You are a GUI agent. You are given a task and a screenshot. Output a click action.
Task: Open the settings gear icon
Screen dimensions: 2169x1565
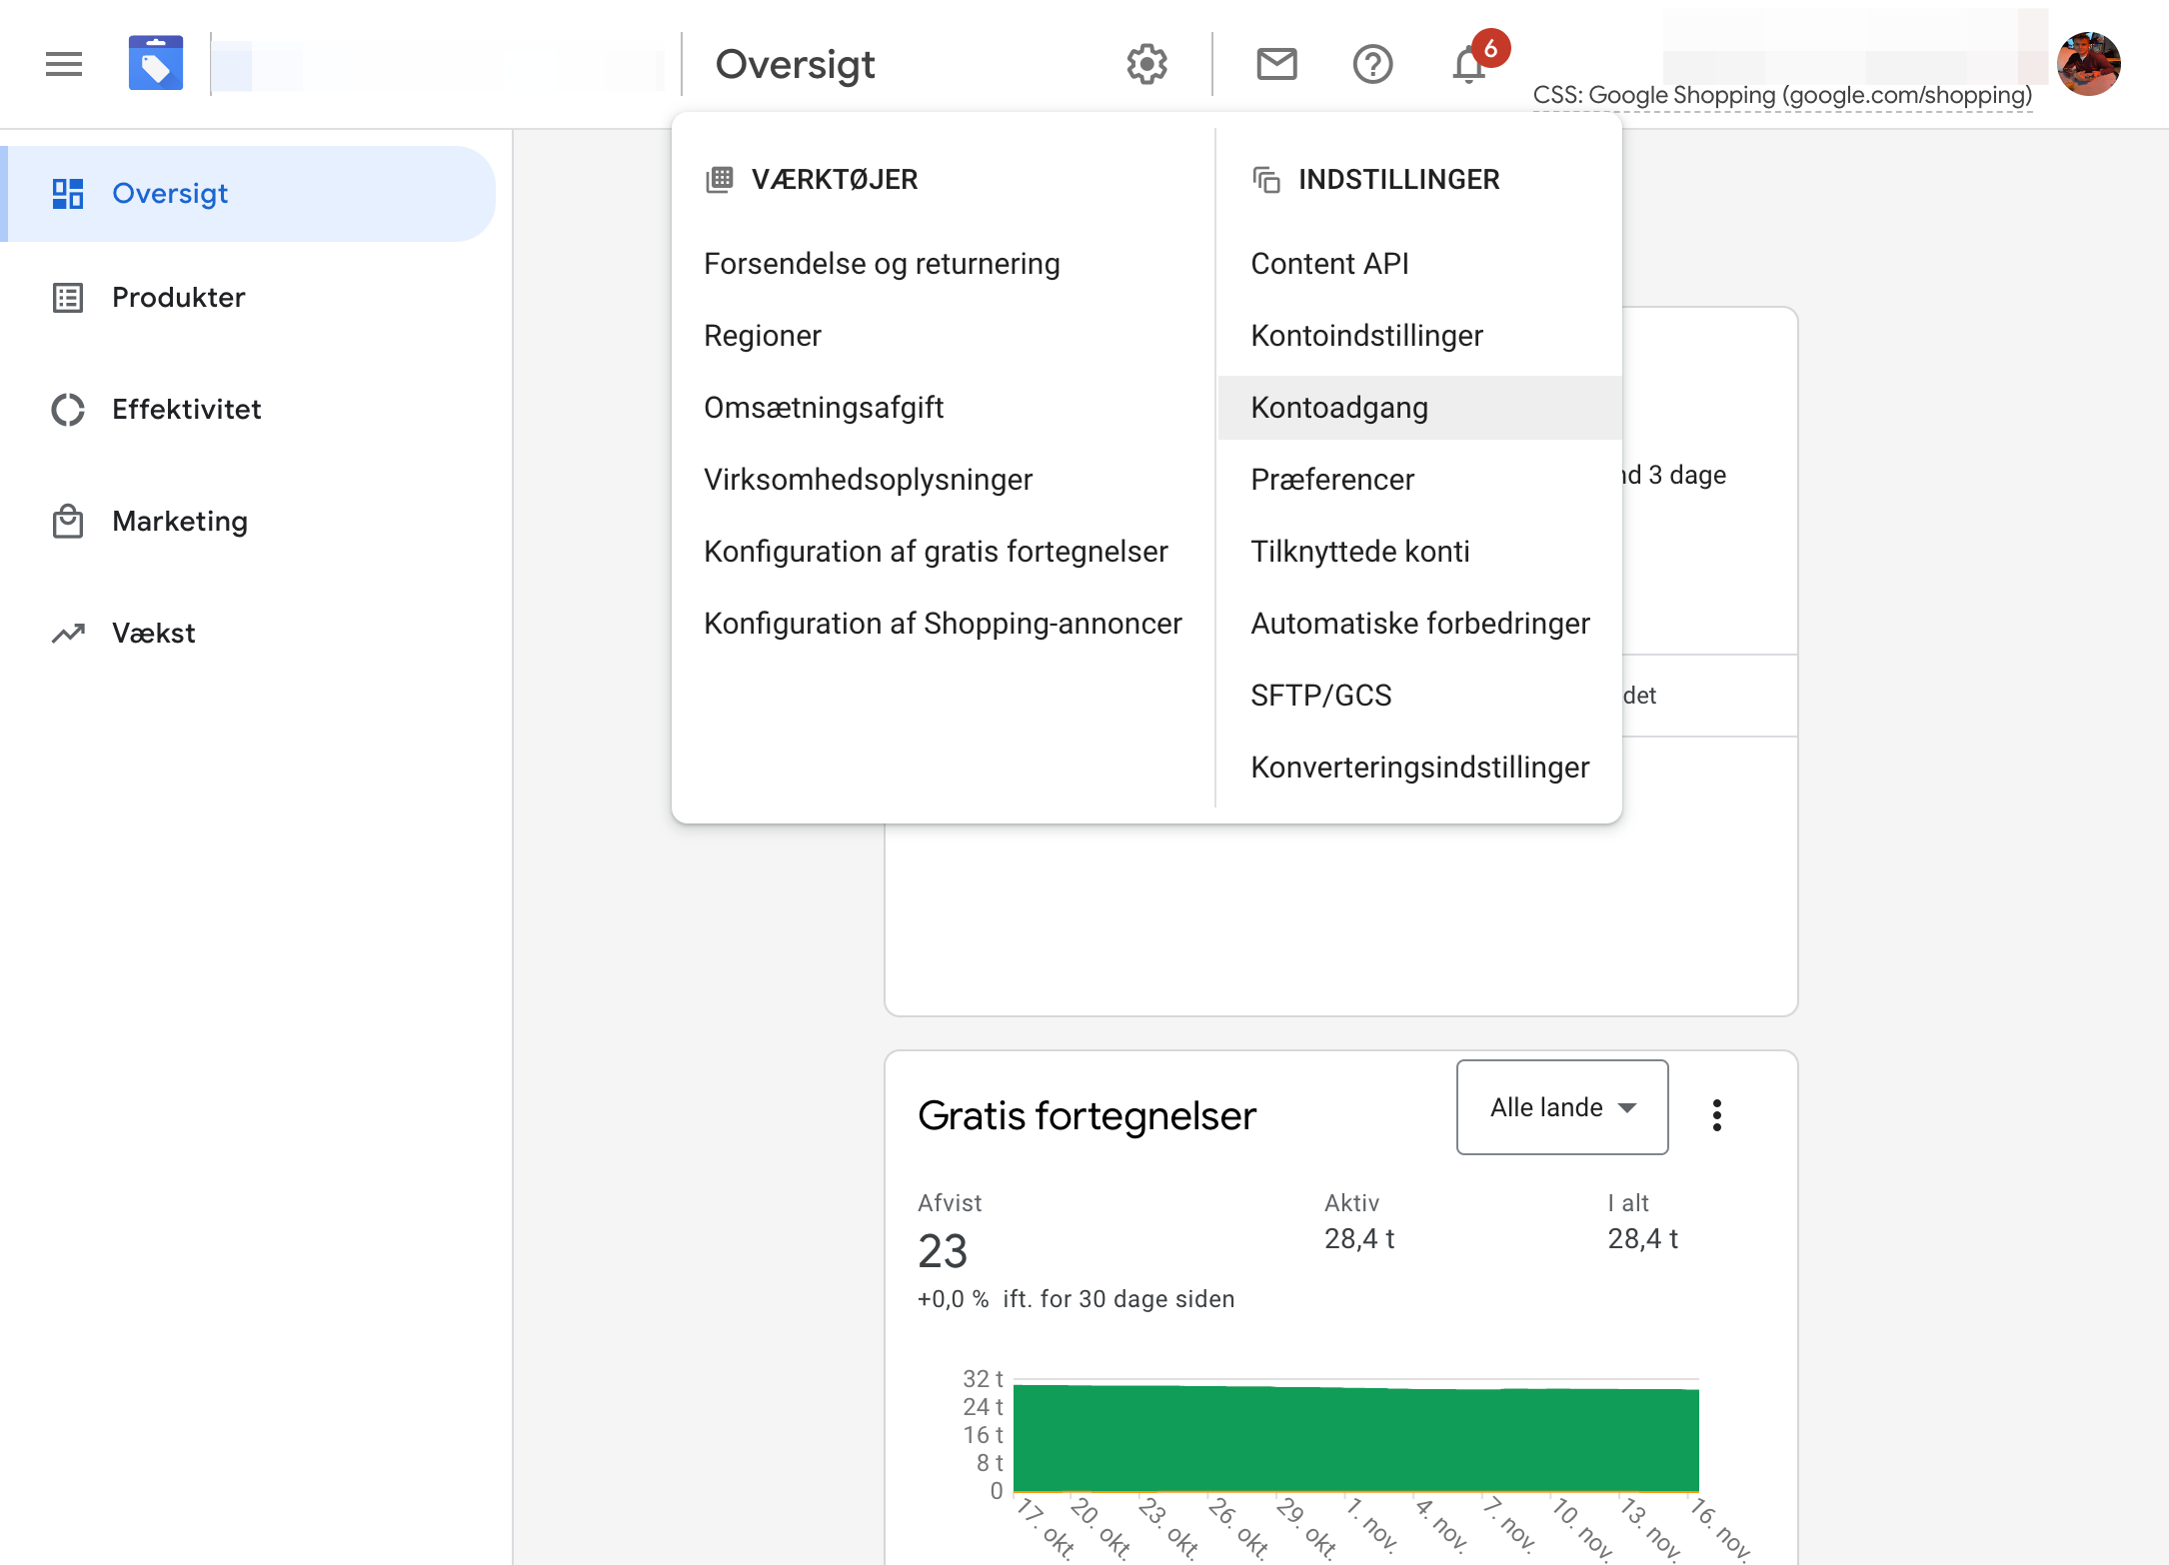pos(1146,65)
